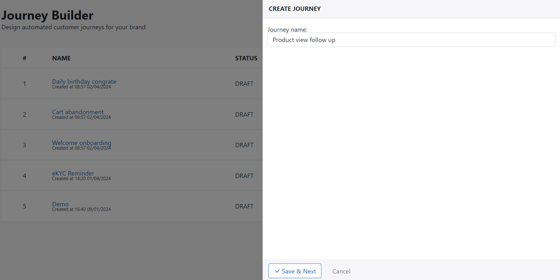Click DRAFT status of Demo row

click(x=244, y=206)
